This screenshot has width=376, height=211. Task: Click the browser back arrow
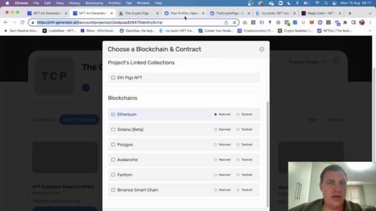6,22
